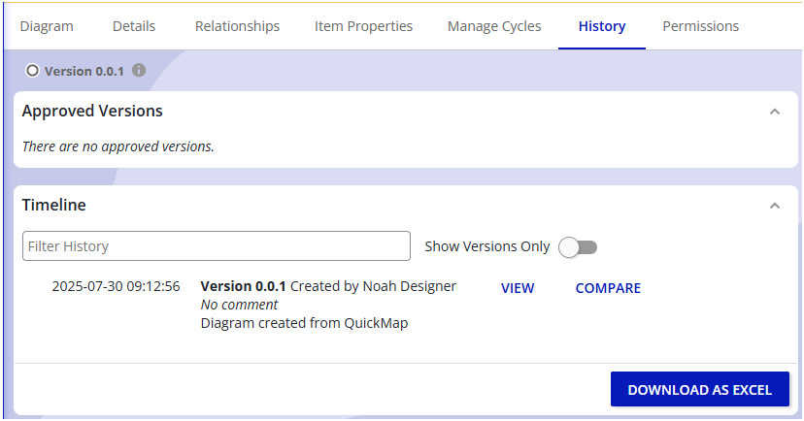Collapse the Timeline section chevron
804x421 pixels.
pyautogui.click(x=774, y=206)
